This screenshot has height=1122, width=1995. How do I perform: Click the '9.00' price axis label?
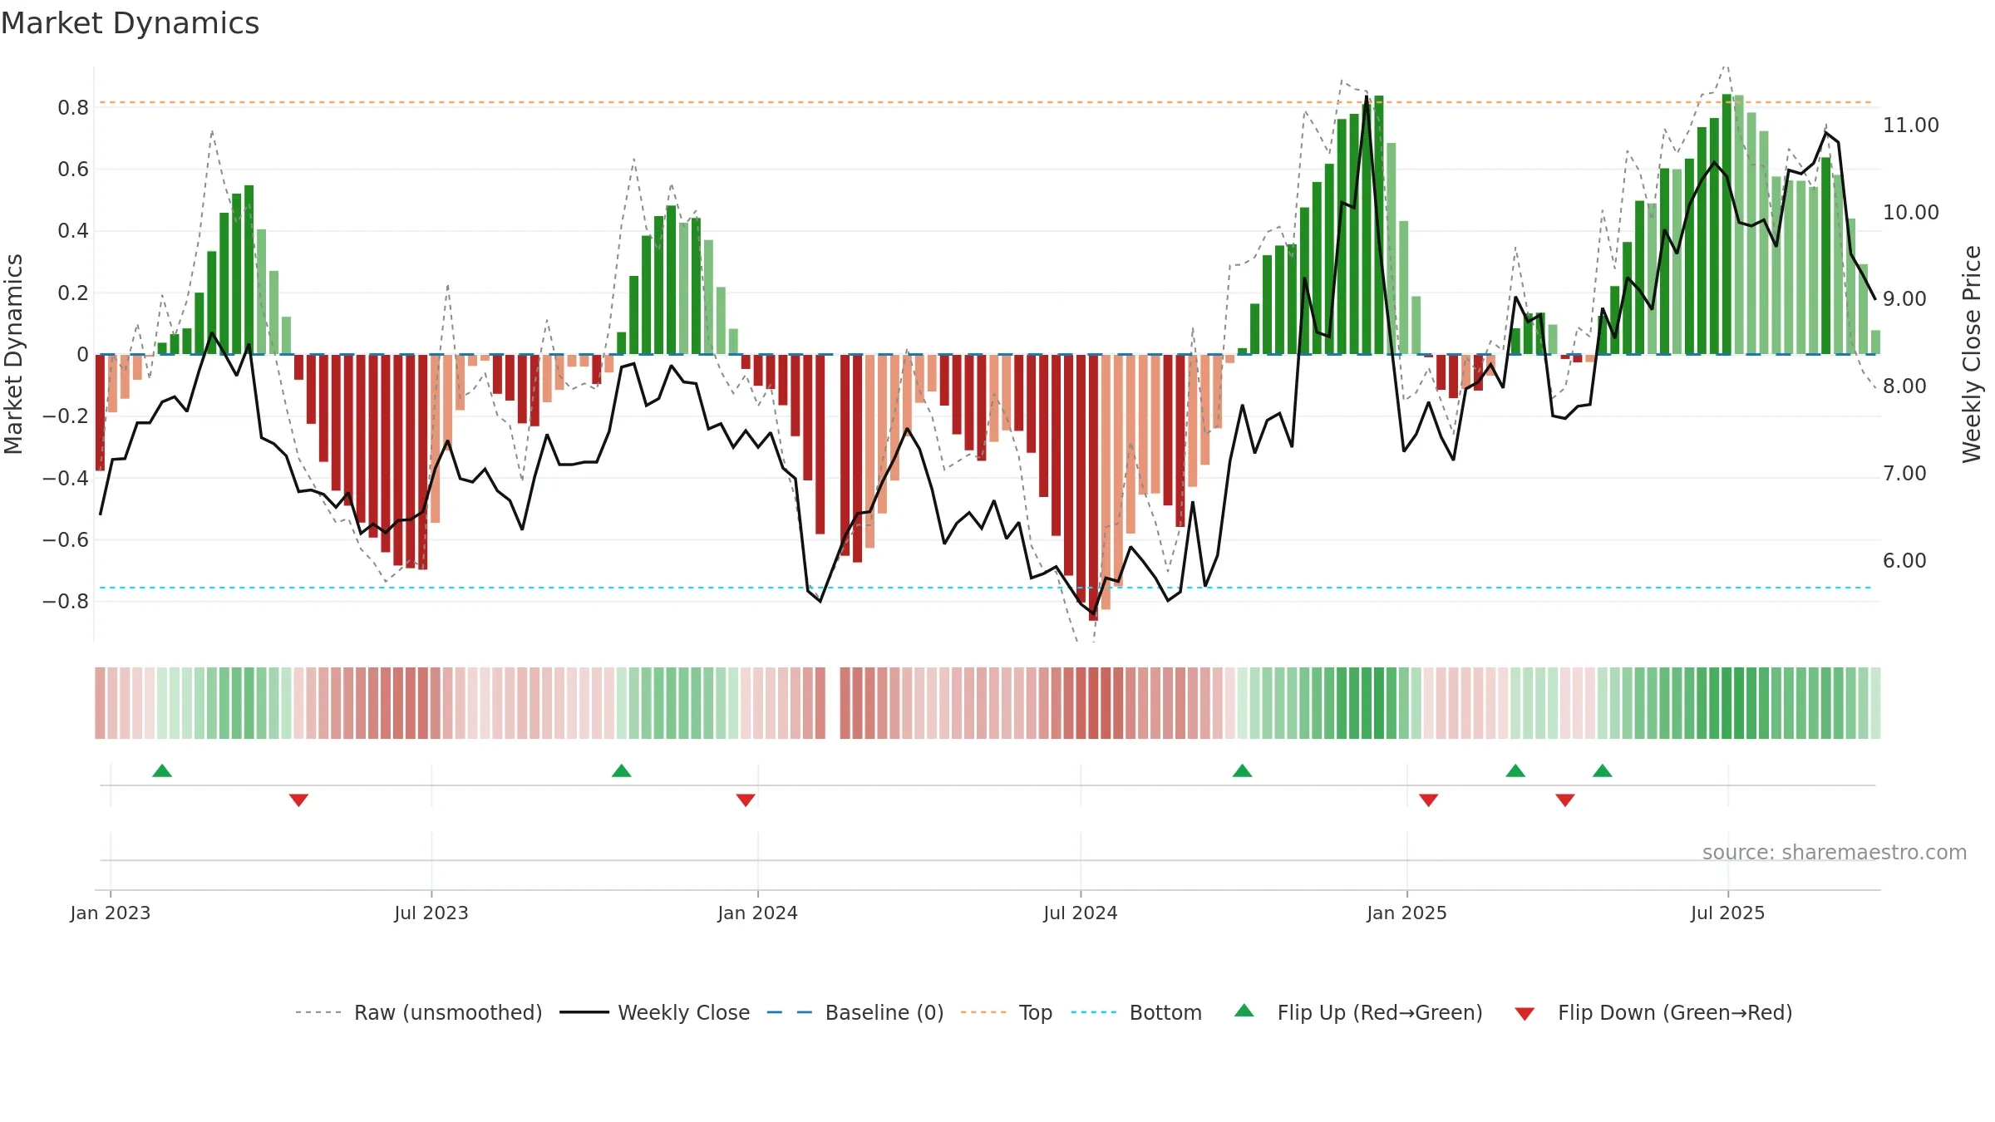click(x=1904, y=299)
